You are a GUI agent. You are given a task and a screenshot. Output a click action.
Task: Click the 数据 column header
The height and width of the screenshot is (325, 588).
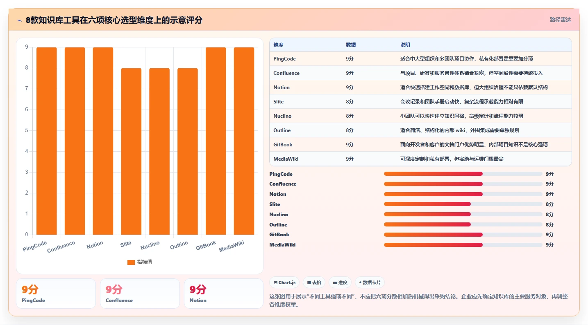(x=351, y=45)
